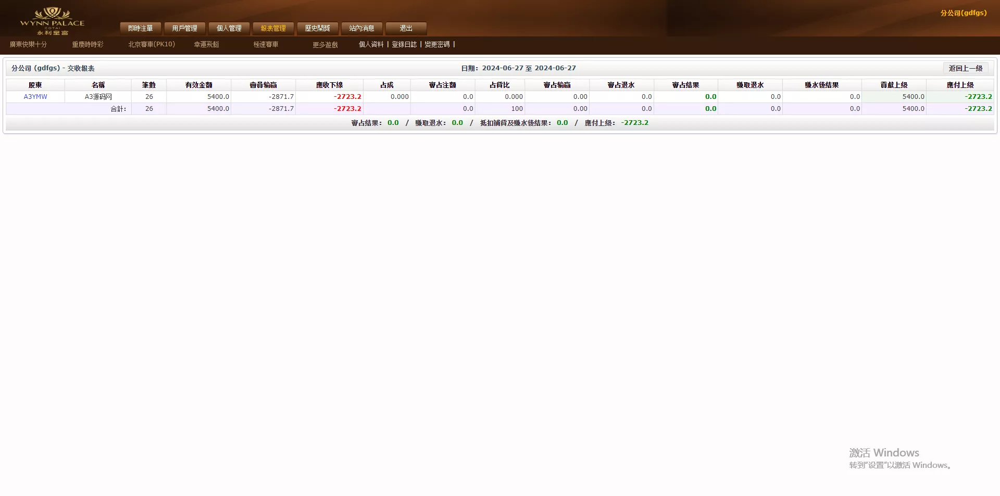Open the 北京賽車(PK10) tab

pyautogui.click(x=151, y=45)
